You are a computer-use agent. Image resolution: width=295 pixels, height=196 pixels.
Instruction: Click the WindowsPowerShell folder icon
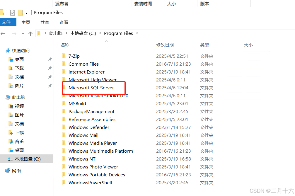pos(64,182)
